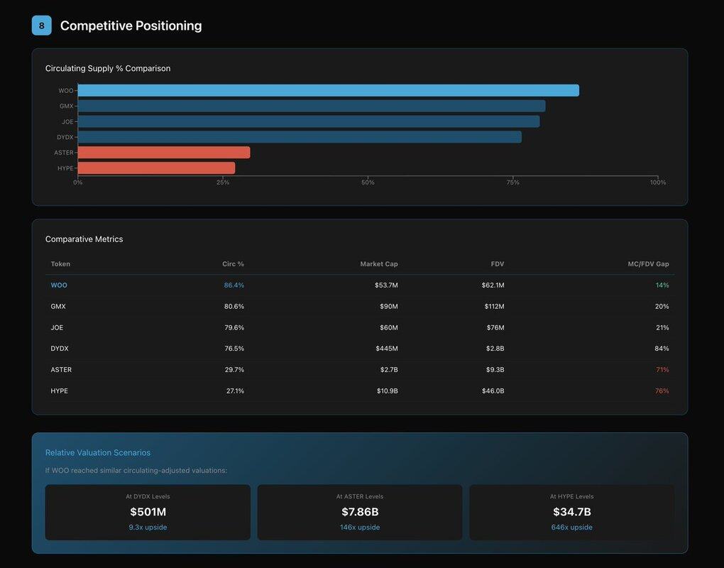Sort by the Market Cap column header

point(378,264)
